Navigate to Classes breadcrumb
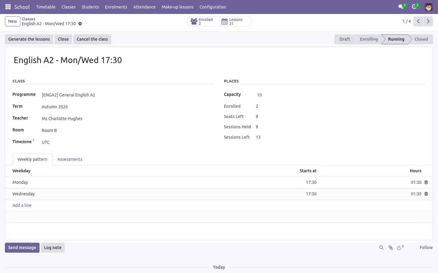 [28, 19]
